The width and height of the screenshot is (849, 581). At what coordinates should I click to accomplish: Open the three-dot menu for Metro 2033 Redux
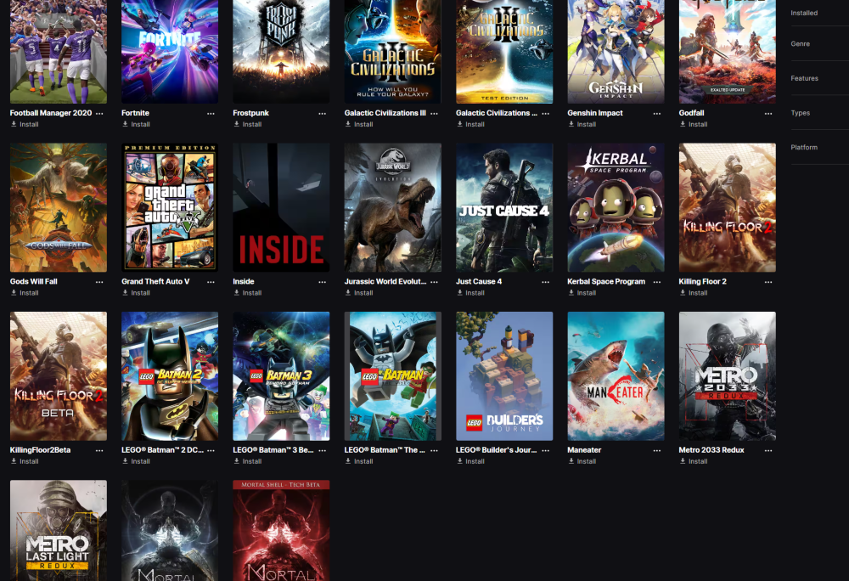768,451
